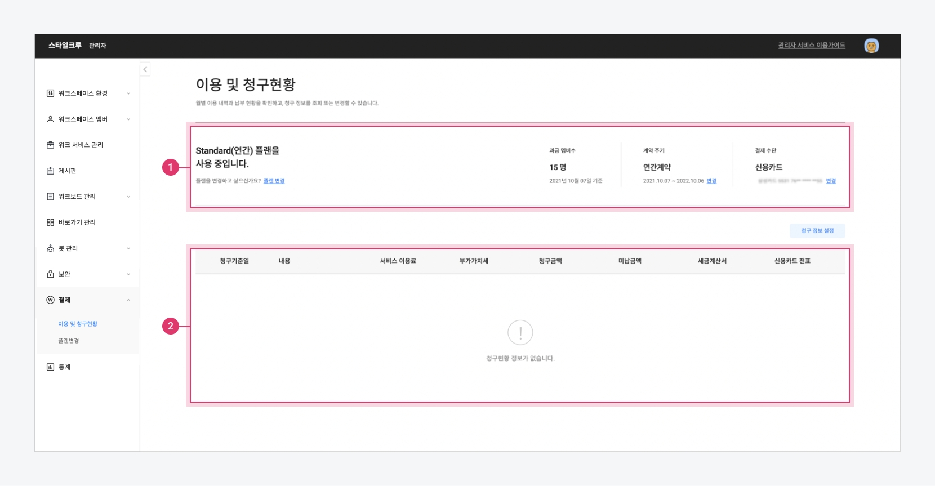Expand the 워크보드 관리 submenu chevron
This screenshot has width=935, height=486.
[x=128, y=197]
